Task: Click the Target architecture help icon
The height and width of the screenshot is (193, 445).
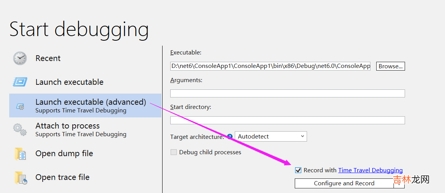Action: click(230, 137)
